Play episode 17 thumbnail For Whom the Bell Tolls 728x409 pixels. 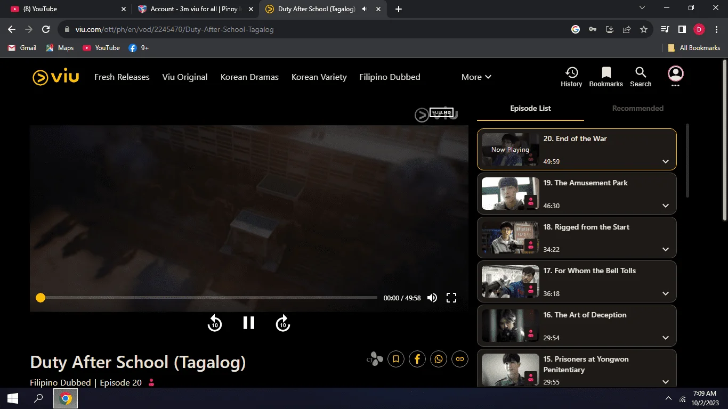511,282
